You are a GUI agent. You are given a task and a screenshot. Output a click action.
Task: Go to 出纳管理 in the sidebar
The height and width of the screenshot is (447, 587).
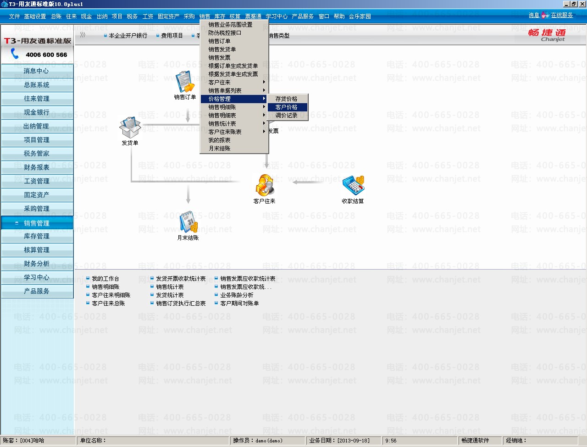(37, 126)
